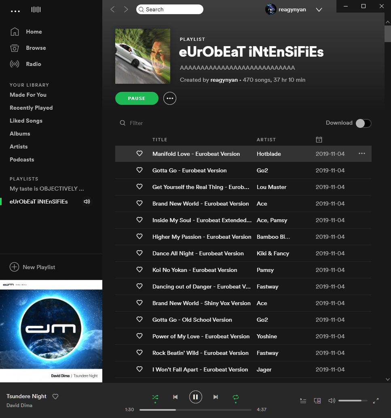391x418 pixels.
Task: Open artist Hotblade
Action: (269, 154)
